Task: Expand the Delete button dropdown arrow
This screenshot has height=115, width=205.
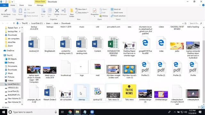Action: pyautogui.click(x=57, y=16)
